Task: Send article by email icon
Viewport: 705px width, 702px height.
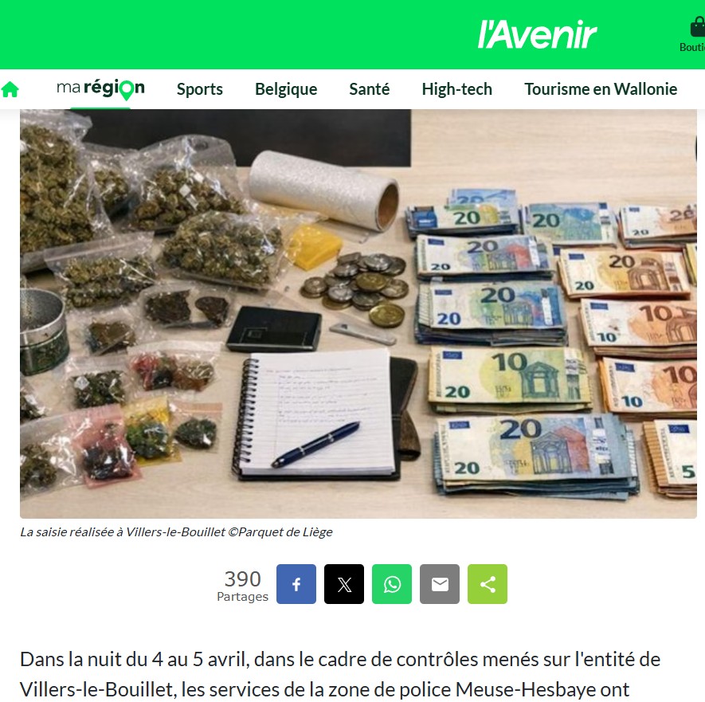Action: pos(440,584)
